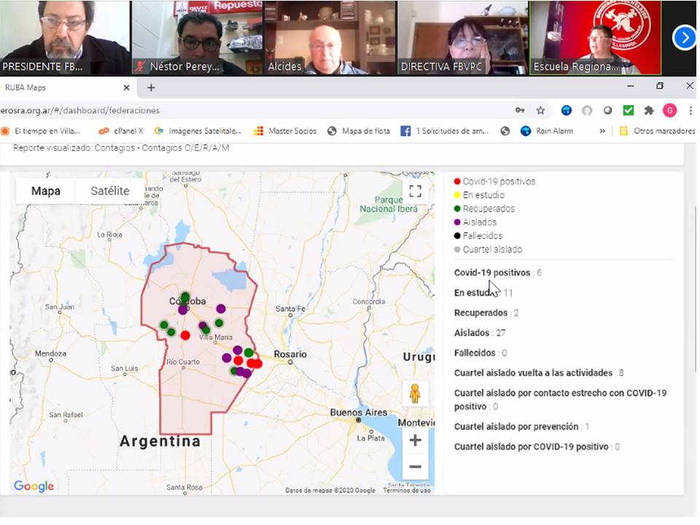Open Master Socios bookmark
Image resolution: width=700 pixels, height=525 pixels.
click(x=285, y=131)
